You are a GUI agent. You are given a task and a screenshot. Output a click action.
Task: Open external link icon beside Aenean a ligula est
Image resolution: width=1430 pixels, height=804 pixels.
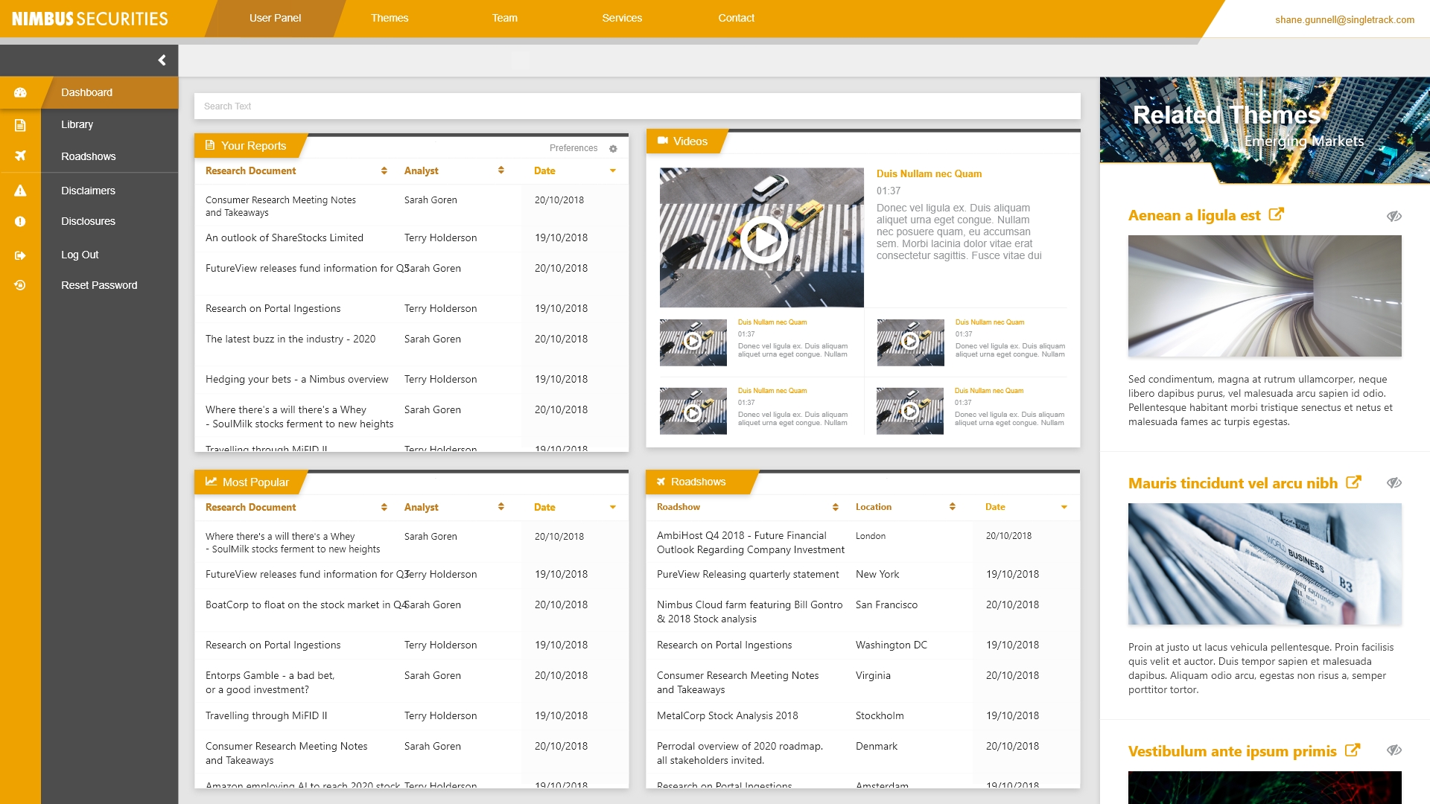click(1277, 214)
